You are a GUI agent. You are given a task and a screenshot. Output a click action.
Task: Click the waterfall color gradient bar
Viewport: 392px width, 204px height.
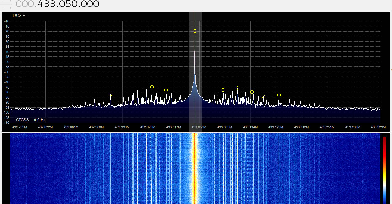coord(385,170)
